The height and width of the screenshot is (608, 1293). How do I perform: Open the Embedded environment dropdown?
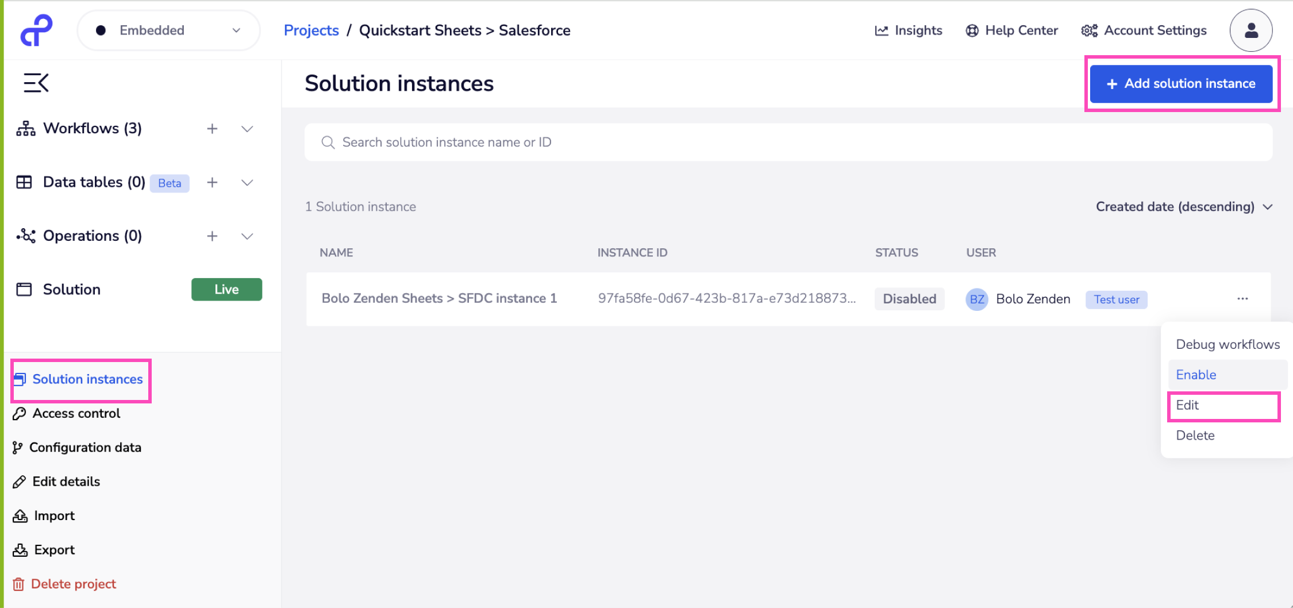coord(168,30)
